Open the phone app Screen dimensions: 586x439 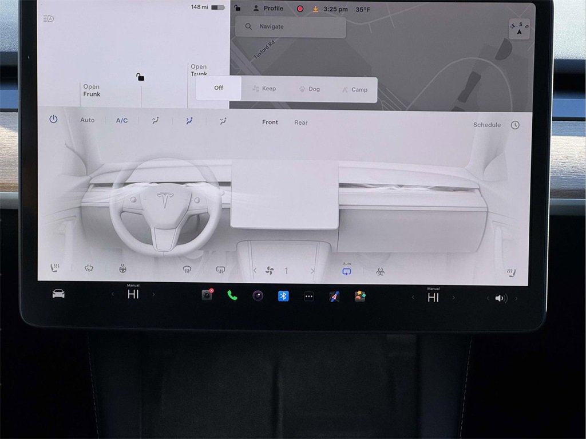pos(232,296)
